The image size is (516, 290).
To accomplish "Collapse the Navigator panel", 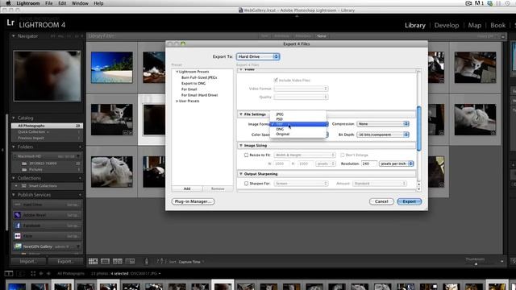I will pyautogui.click(x=14, y=36).
